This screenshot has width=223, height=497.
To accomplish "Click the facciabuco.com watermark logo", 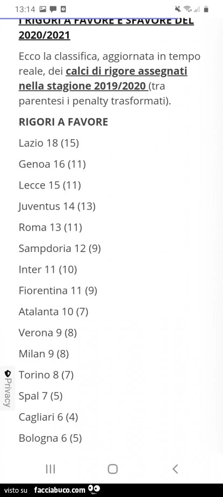I will [x=60, y=490].
